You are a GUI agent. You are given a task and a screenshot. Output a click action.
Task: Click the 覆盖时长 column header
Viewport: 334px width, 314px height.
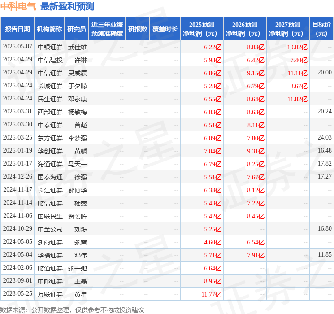coord(165,29)
